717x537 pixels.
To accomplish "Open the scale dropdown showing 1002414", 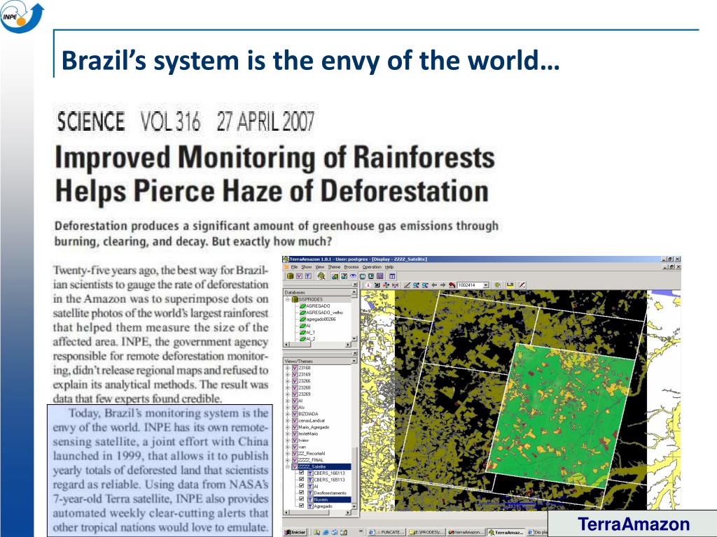I will coord(486,285).
